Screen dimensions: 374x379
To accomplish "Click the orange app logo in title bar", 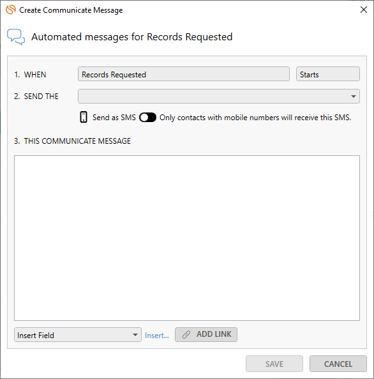I will (11, 10).
